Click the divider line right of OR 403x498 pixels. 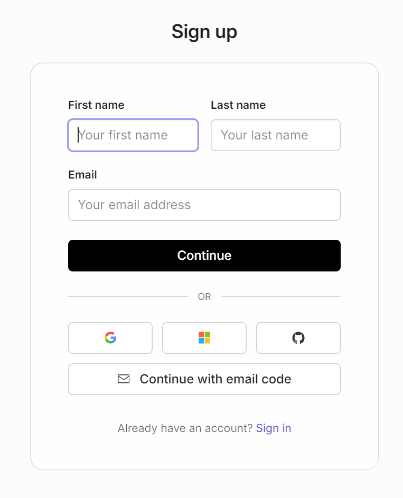pos(280,297)
